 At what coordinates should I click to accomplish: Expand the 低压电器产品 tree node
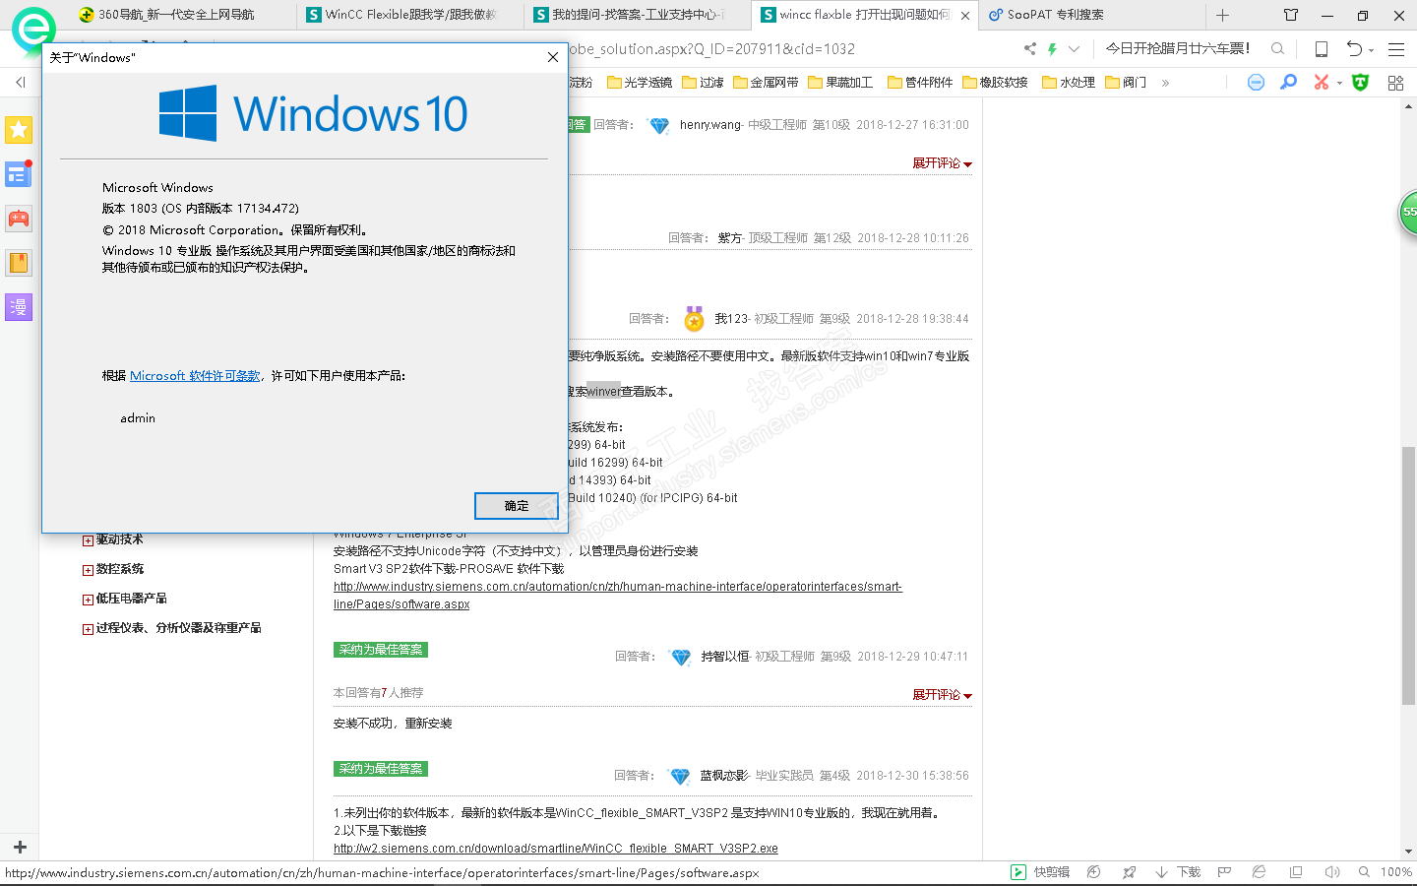click(x=88, y=600)
